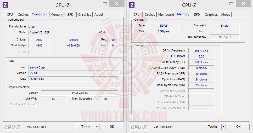Click Graphic Interface Version field PCI-Express
253x133 pixels.
tap(80, 93)
